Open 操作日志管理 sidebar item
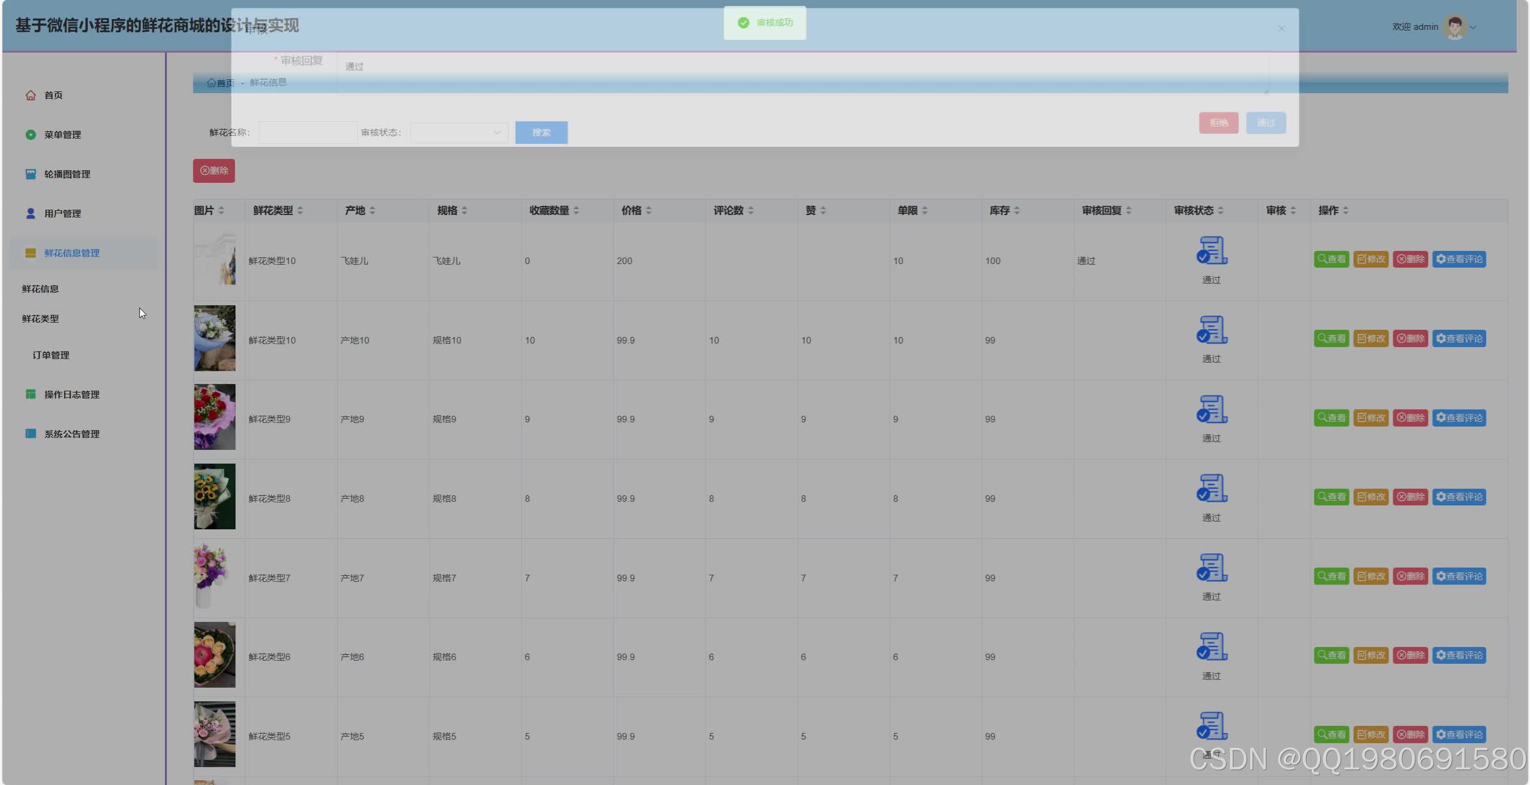 point(72,394)
